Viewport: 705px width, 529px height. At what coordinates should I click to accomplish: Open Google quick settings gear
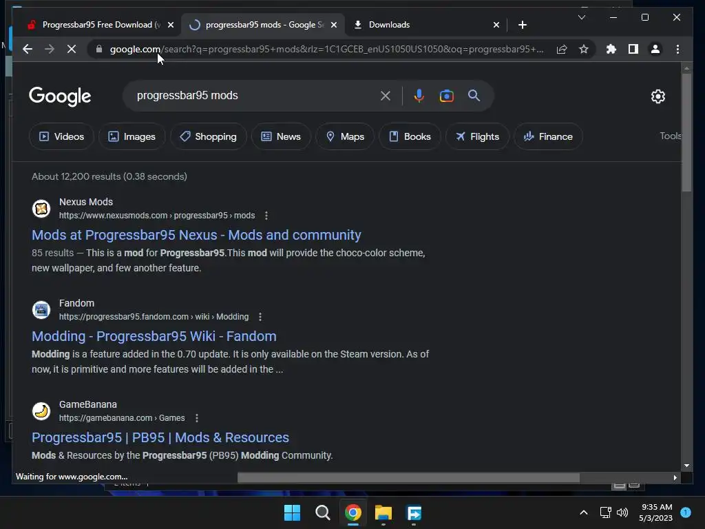coord(657,96)
